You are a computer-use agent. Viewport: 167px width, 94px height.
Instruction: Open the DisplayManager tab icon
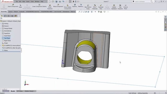point(16,16)
